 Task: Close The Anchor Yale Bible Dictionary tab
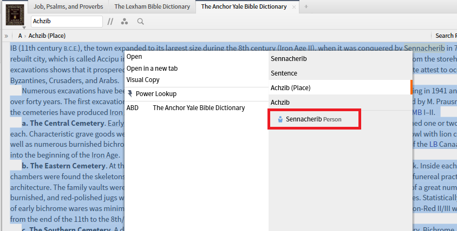tap(294, 7)
